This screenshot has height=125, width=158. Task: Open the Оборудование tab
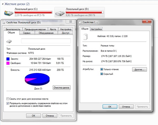(x=46, y=33)
